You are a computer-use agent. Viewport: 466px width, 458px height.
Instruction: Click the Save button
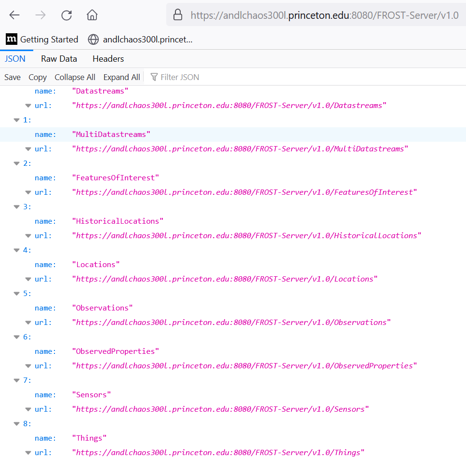click(13, 77)
